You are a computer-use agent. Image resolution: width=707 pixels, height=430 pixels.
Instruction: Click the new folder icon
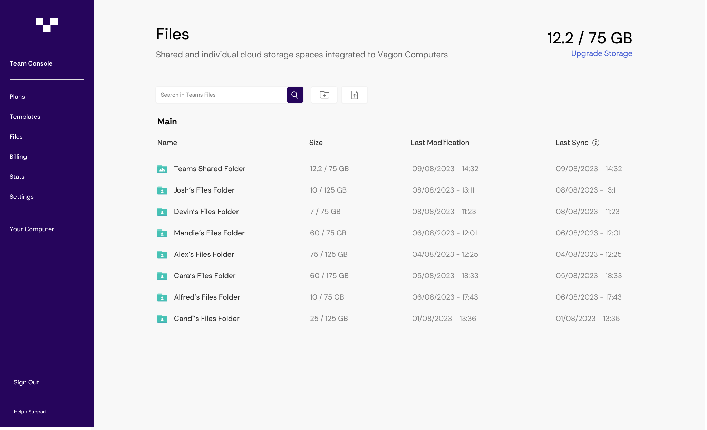[x=324, y=95]
